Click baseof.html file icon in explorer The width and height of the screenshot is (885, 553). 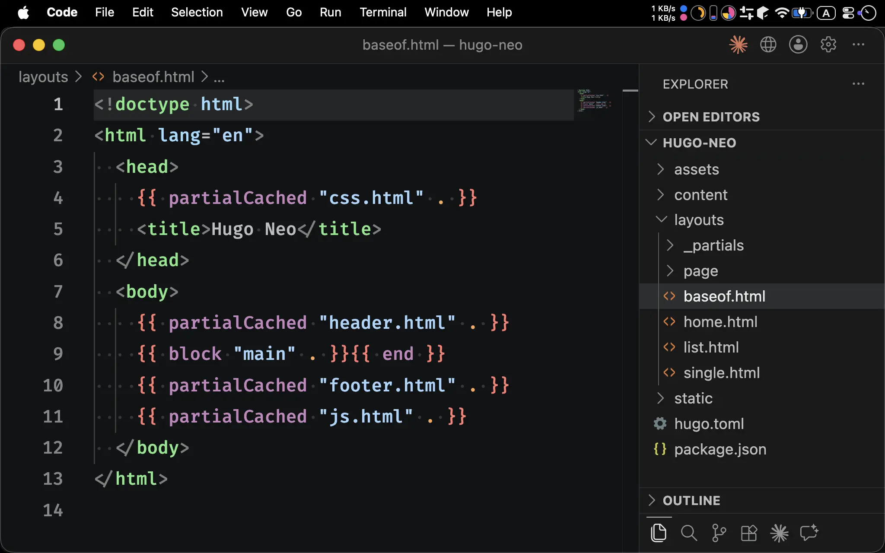click(x=669, y=296)
